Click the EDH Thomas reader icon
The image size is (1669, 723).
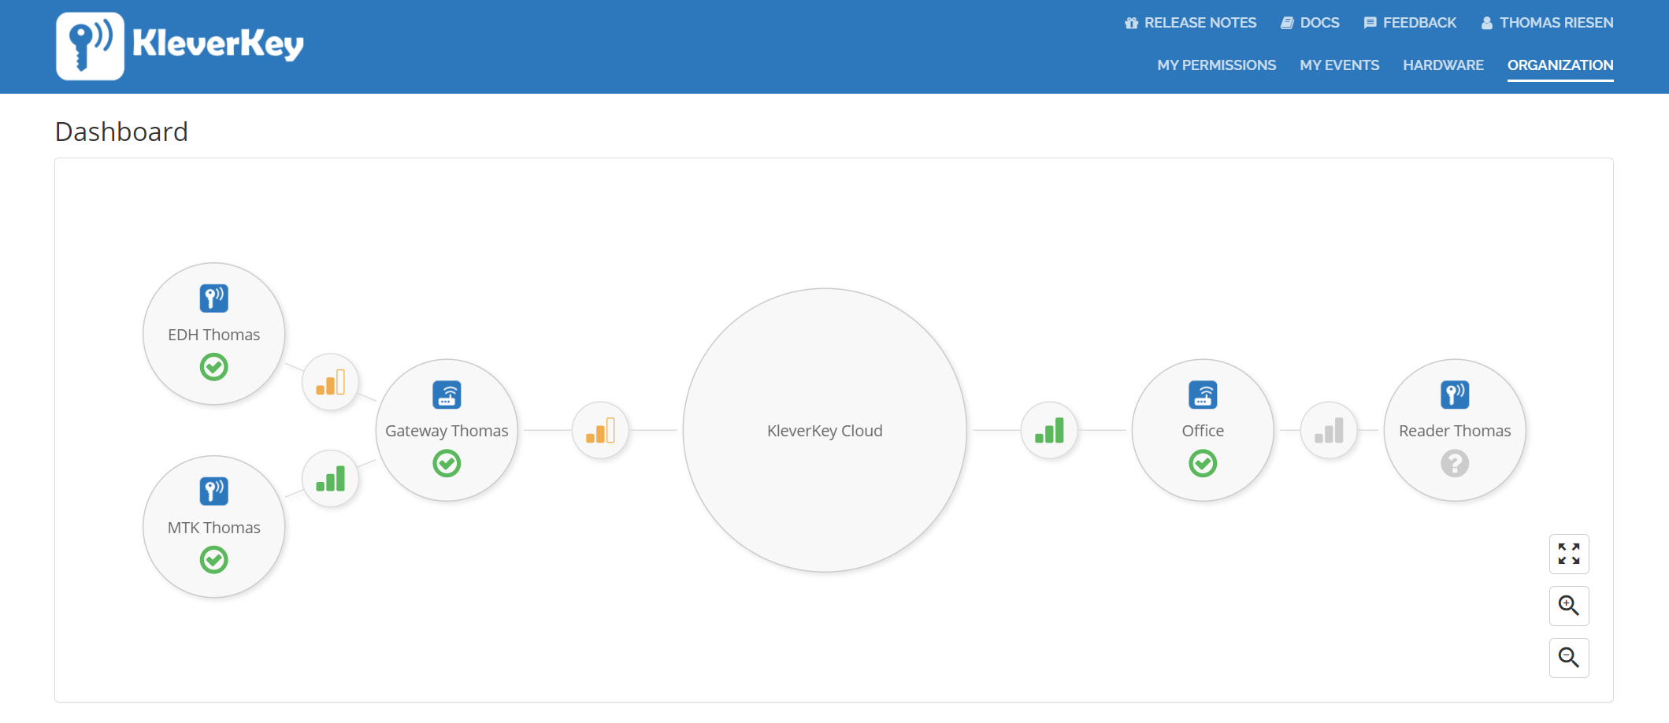(213, 298)
